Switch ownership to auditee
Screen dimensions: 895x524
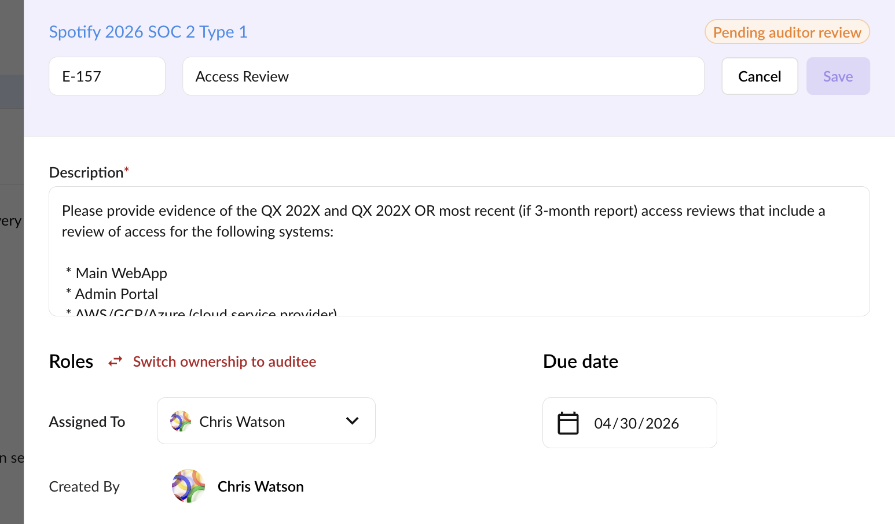point(225,361)
